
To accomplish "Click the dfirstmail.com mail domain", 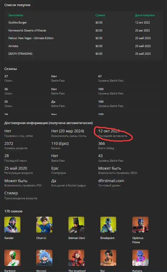I will point(111,181).
